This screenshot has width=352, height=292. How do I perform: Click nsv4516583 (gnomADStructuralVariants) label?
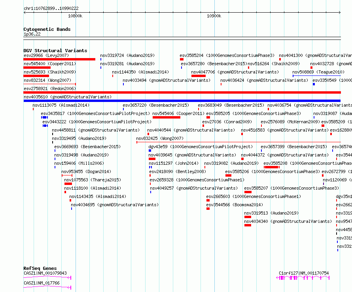click(285, 130)
